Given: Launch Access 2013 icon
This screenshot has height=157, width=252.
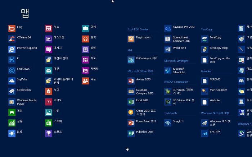Looking at the screenshot, I should tap(131, 81).
